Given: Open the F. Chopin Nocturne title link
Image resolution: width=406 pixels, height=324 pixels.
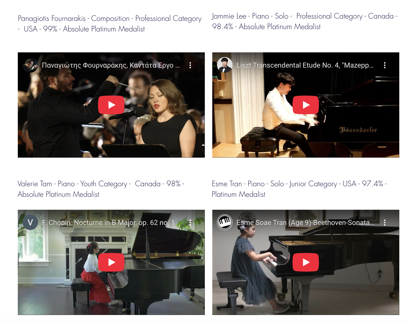Looking at the screenshot, I should click(x=108, y=223).
